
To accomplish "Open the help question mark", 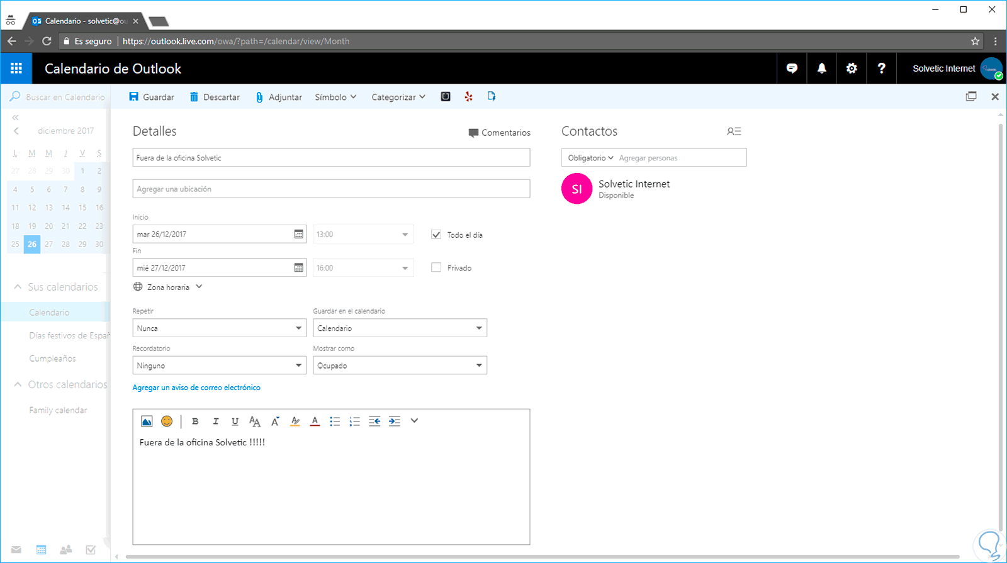I will pyautogui.click(x=881, y=69).
